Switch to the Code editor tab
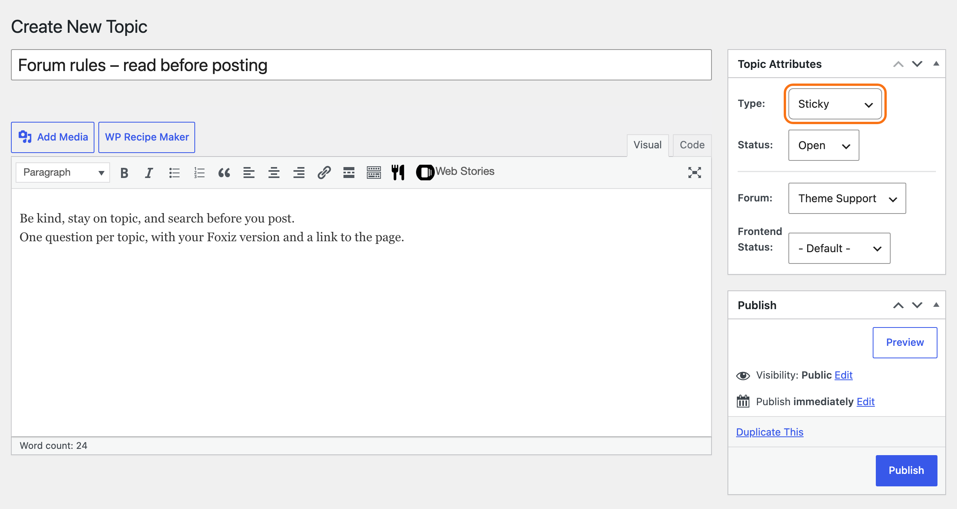This screenshot has height=509, width=957. tap(692, 145)
